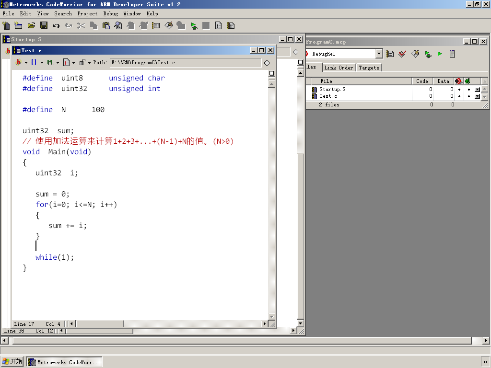Switch to the Targets tab
The height and width of the screenshot is (368, 491).
[369, 68]
